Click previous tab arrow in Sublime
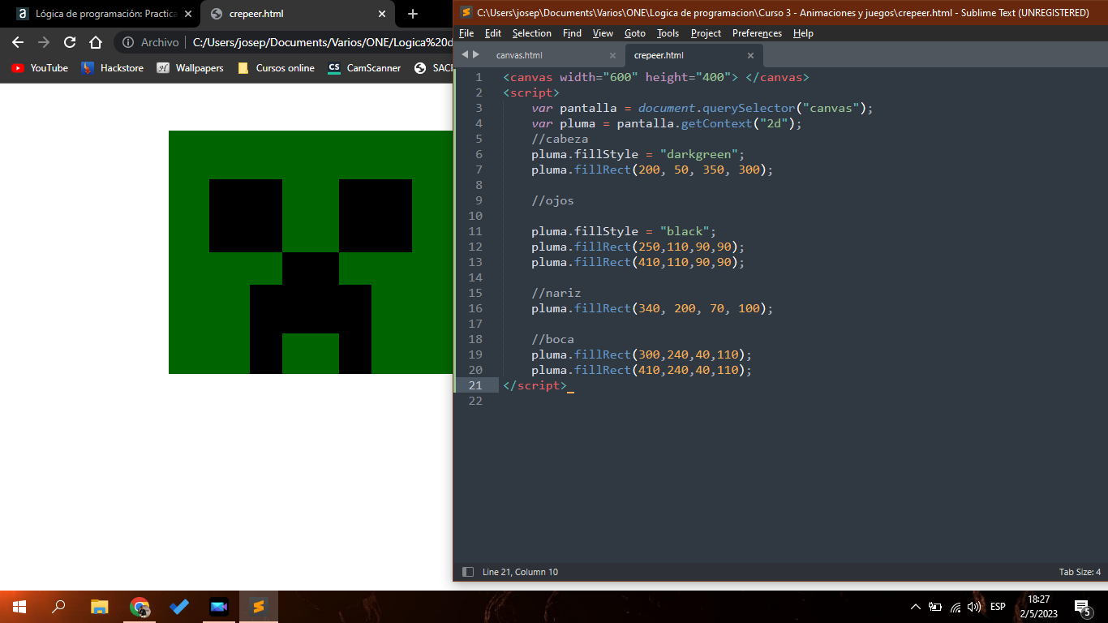The height and width of the screenshot is (623, 1108). [465, 54]
